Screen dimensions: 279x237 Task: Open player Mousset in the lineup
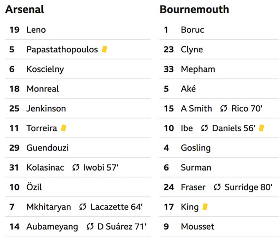coord(198,226)
